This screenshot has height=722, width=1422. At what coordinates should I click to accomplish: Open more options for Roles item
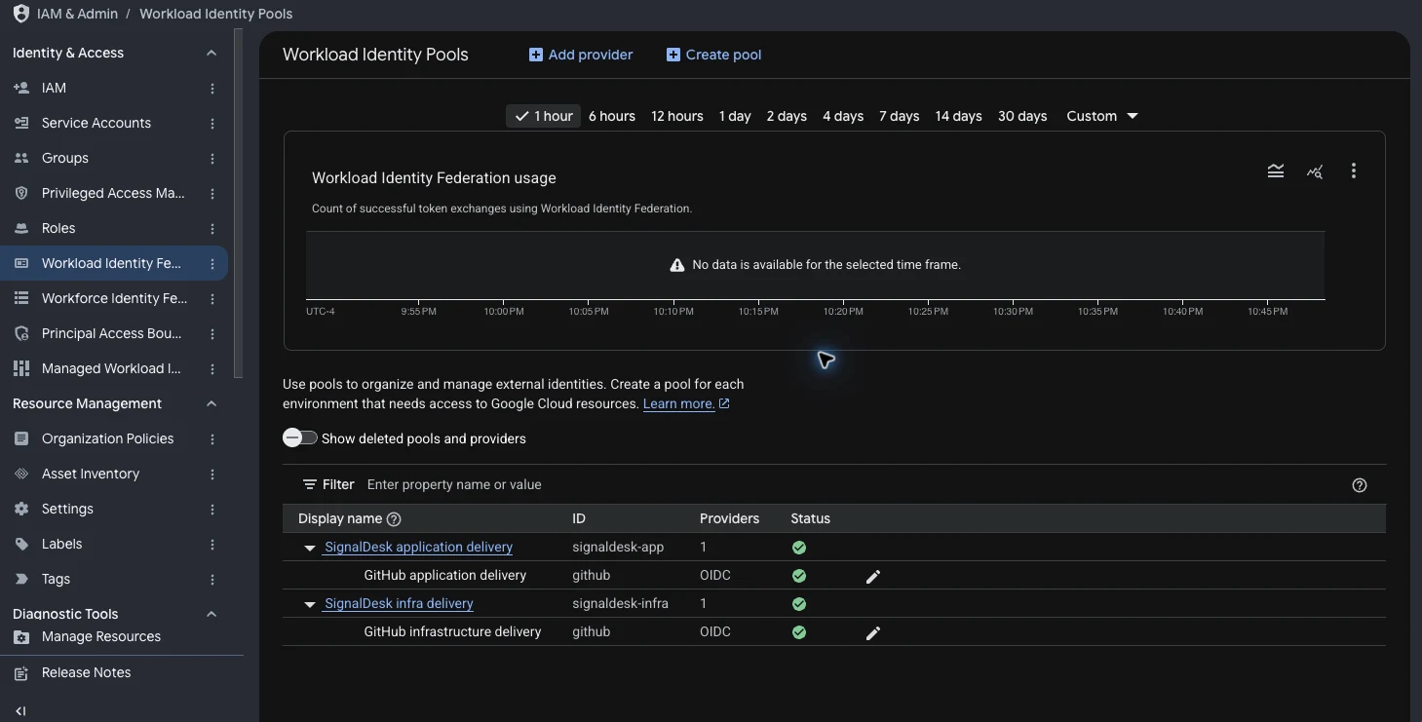pyautogui.click(x=212, y=229)
